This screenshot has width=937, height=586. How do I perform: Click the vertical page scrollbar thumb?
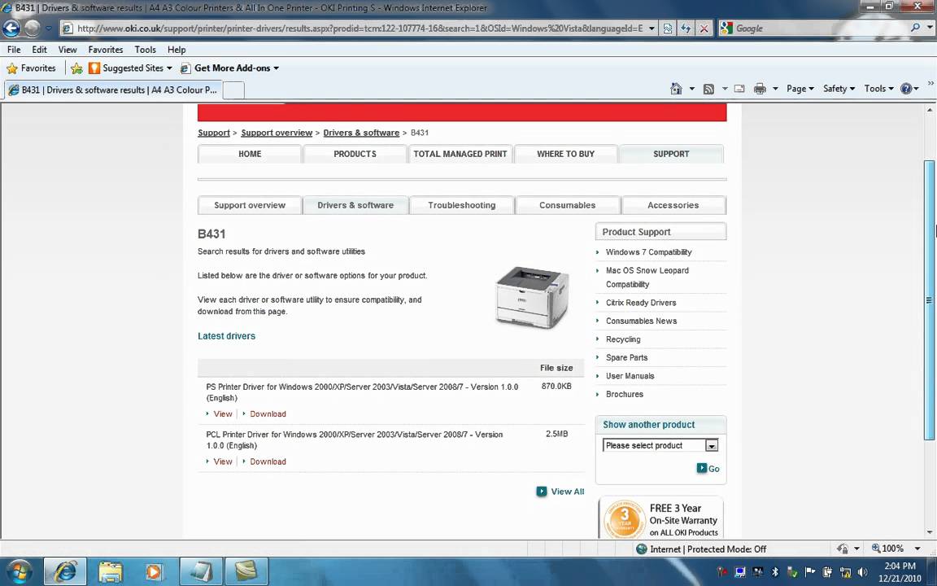pyautogui.click(x=929, y=300)
